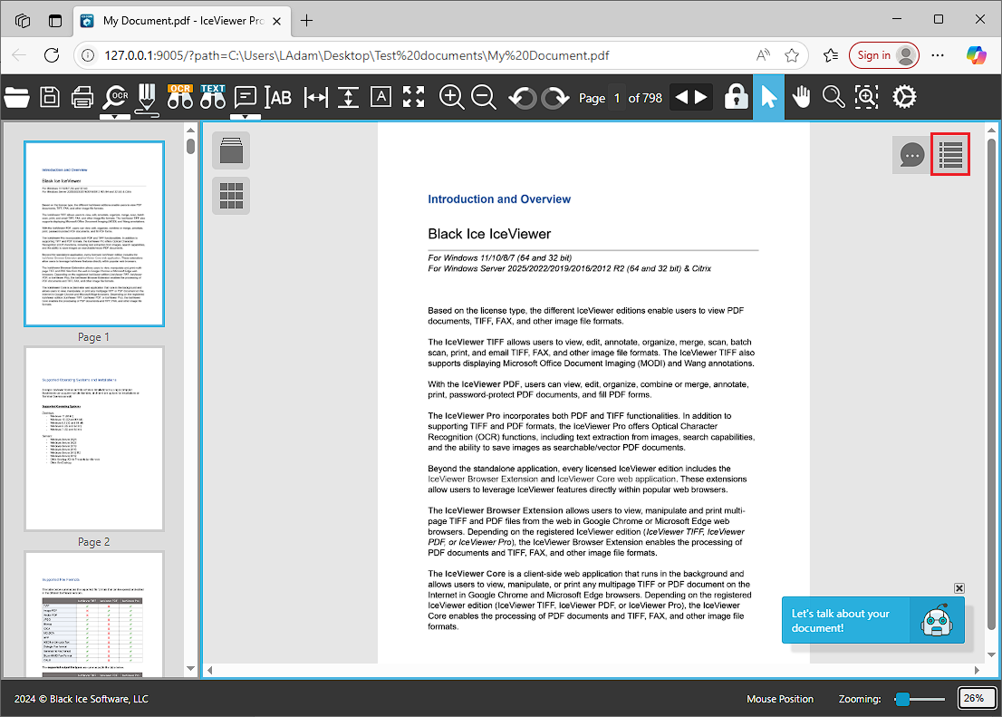The image size is (1002, 717).
Task: Choose the zoom to selection tool
Action: [866, 97]
